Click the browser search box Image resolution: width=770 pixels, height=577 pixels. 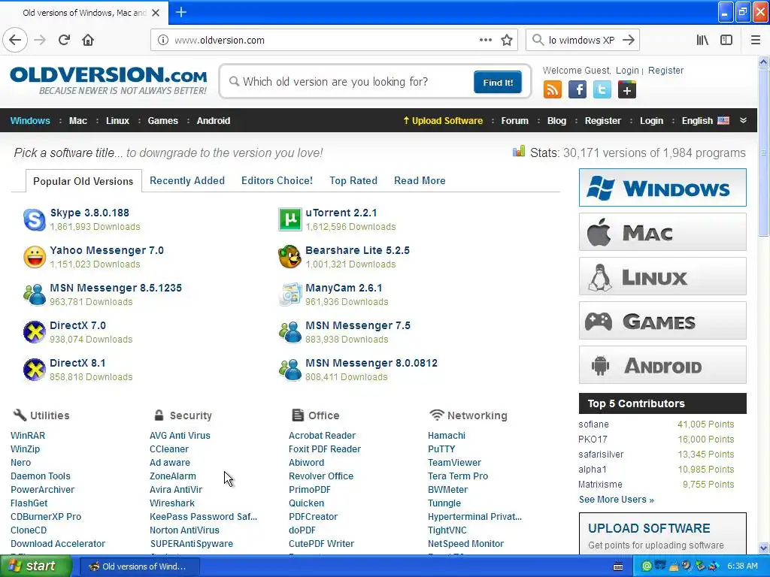point(582,40)
